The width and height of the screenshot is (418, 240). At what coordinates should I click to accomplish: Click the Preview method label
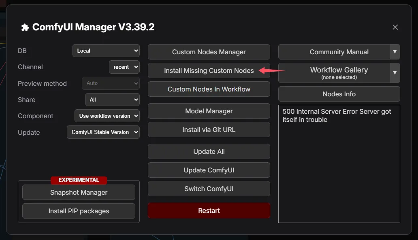[42, 83]
